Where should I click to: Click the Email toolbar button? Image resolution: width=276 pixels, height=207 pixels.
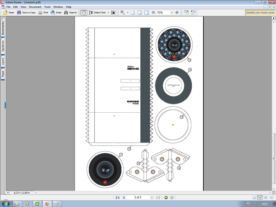56,12
